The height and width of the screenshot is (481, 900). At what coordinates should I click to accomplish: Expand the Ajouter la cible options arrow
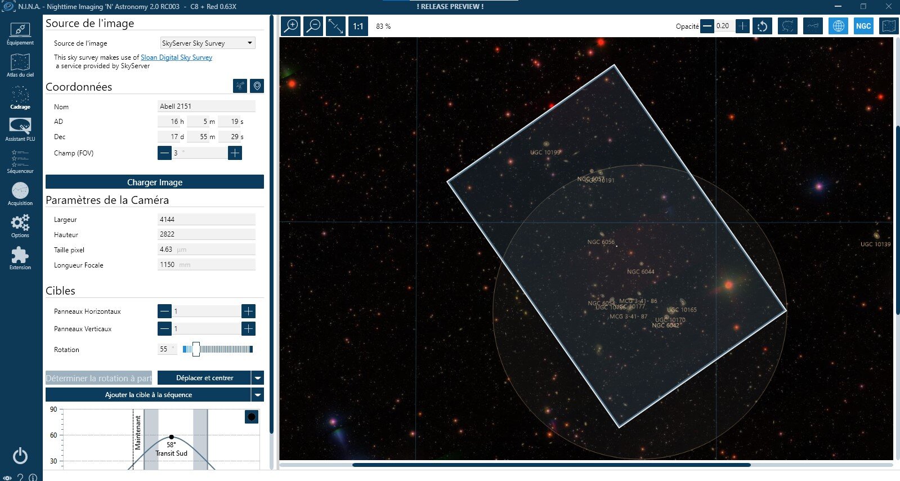click(x=258, y=395)
